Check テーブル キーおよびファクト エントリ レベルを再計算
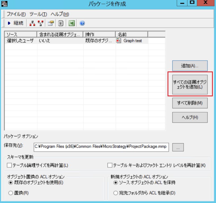This screenshot has height=203, width=216. click(110, 165)
